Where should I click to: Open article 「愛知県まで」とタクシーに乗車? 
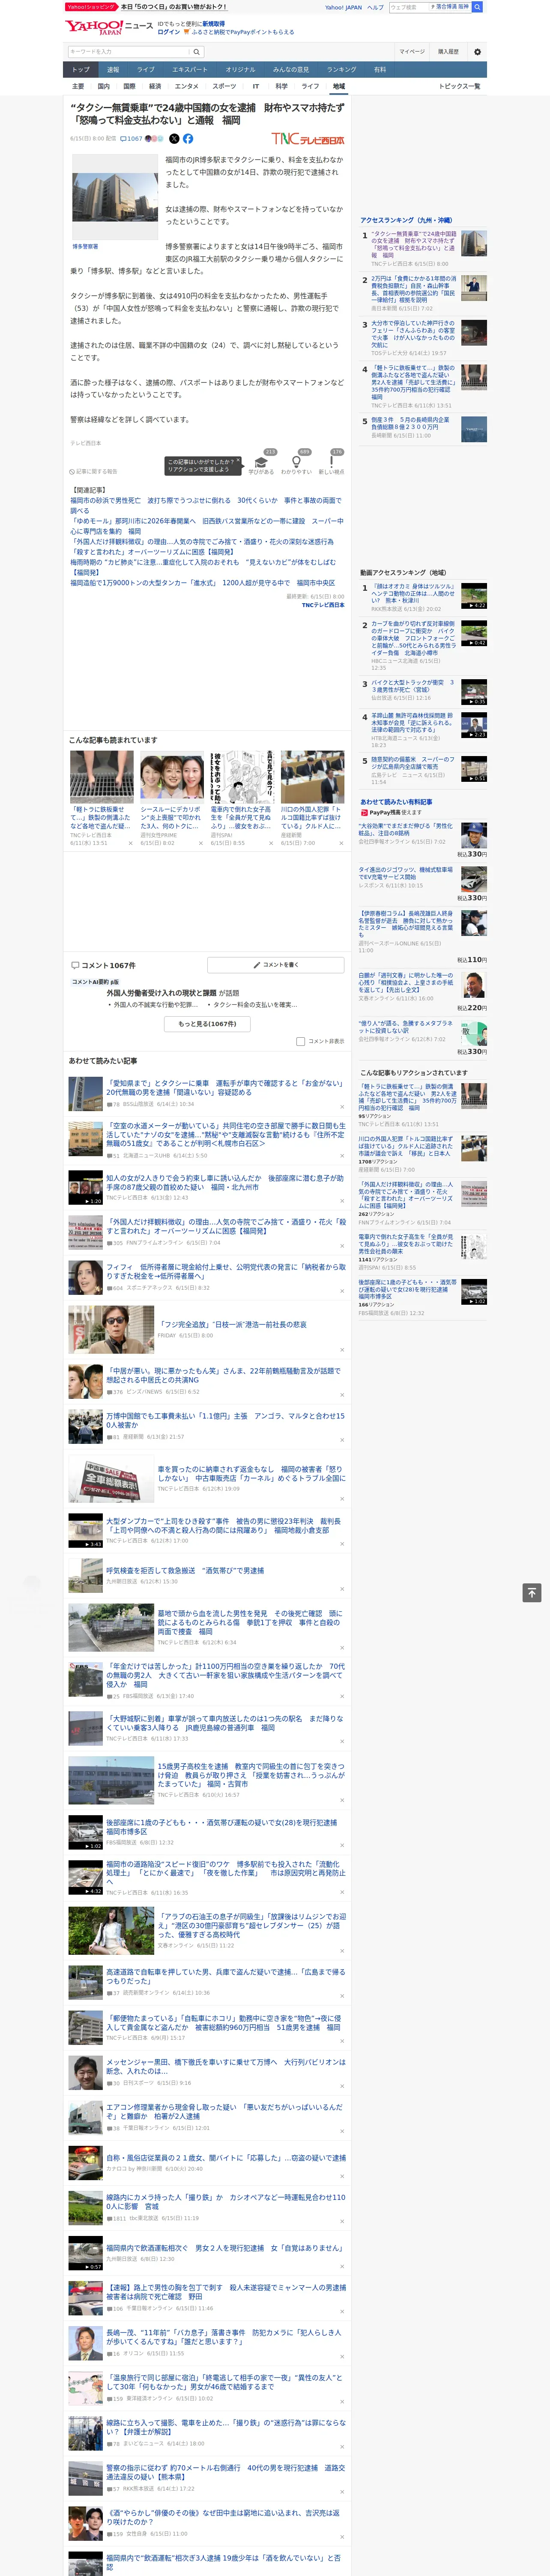click(224, 1088)
